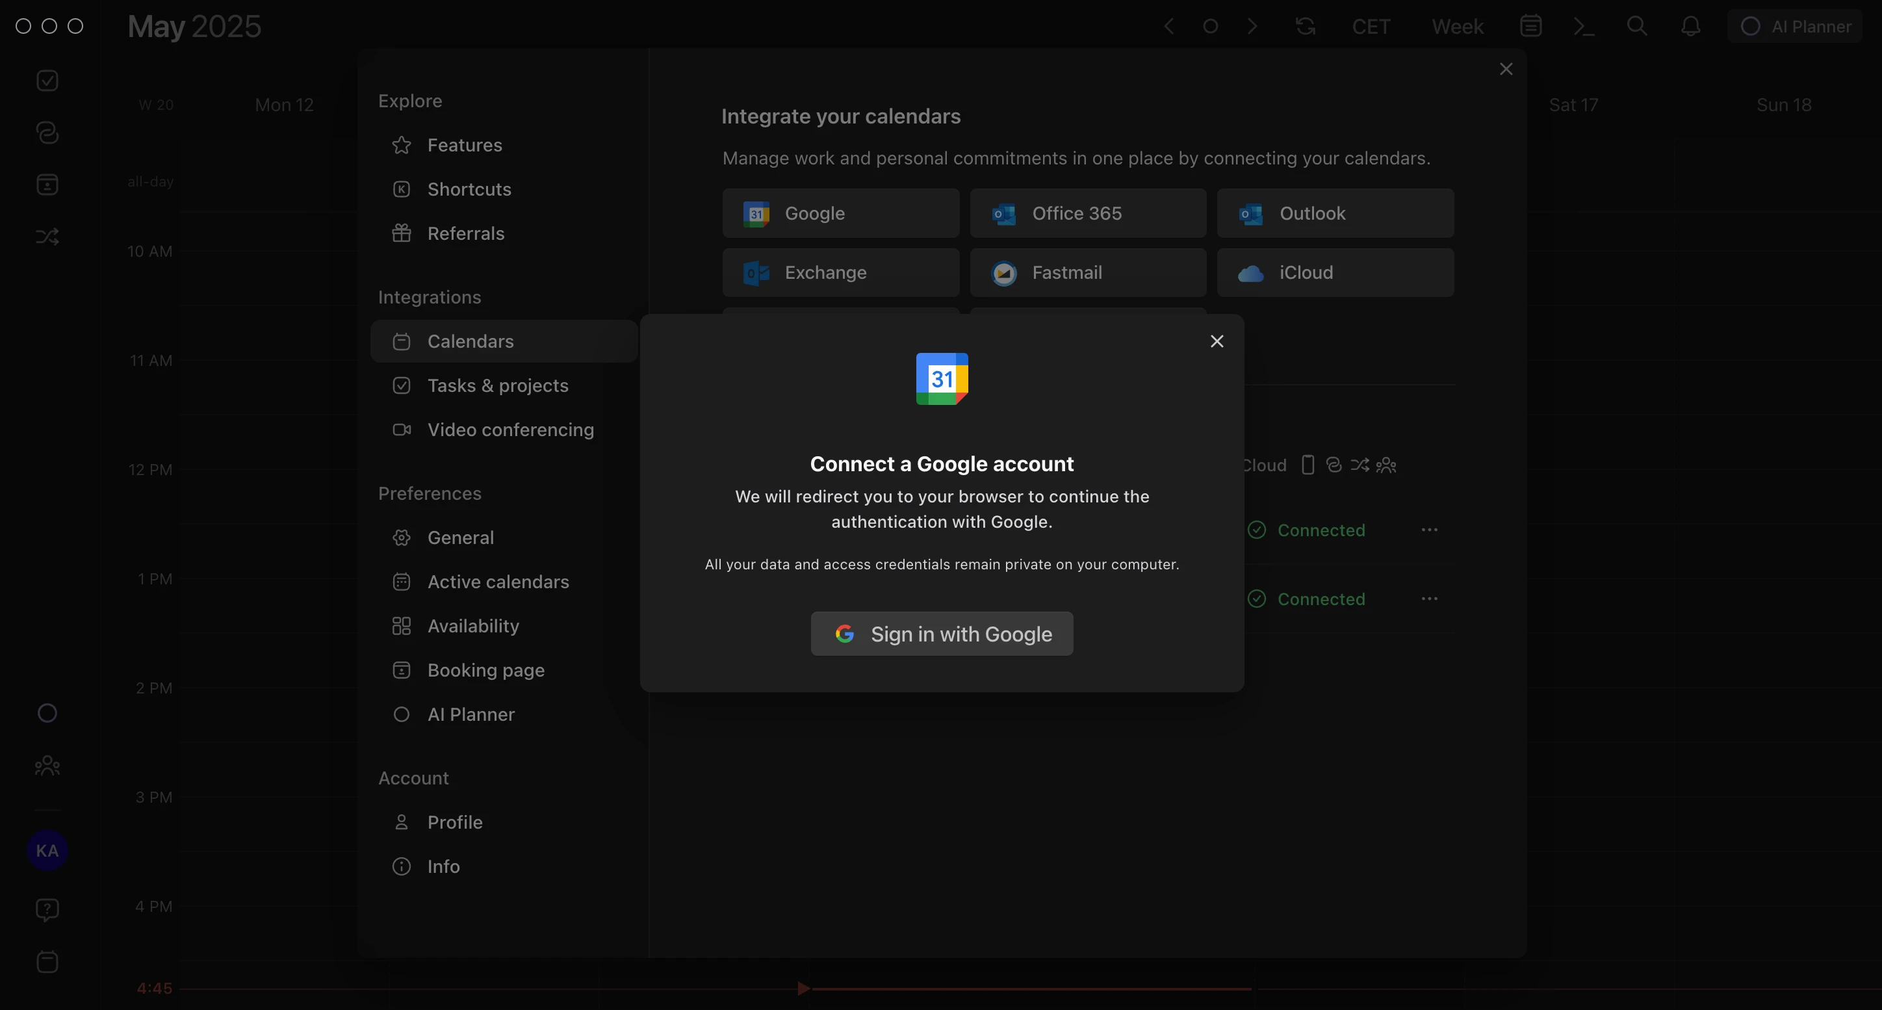Open options for second Connected account
Screen dimensions: 1882x1010
(x=1430, y=599)
